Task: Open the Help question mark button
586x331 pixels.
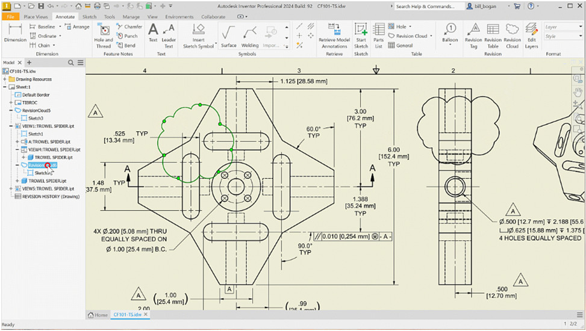Action: [531, 6]
